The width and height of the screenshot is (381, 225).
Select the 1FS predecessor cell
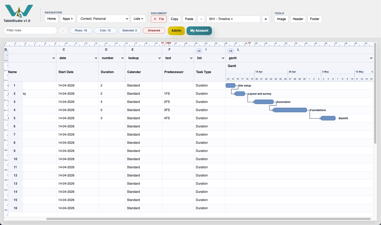178,94
